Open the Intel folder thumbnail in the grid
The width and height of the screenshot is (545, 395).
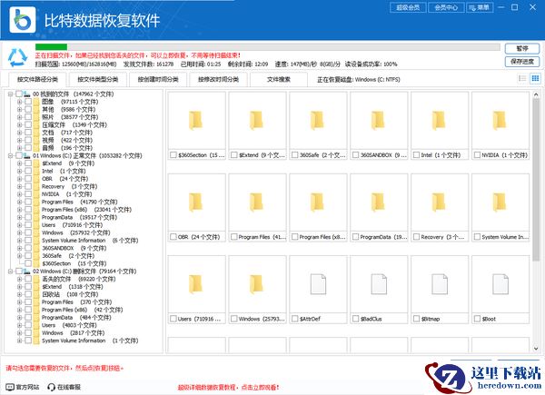[x=439, y=121]
